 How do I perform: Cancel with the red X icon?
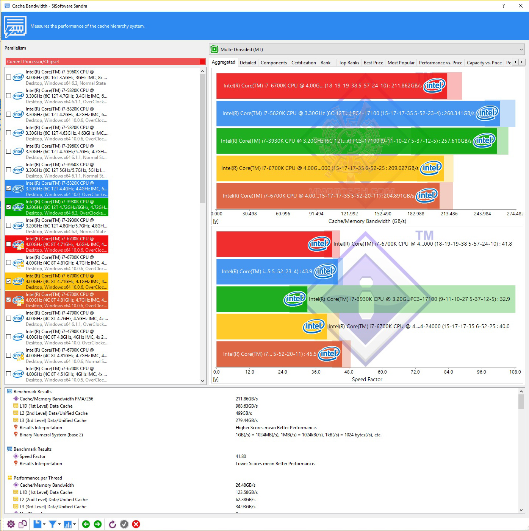(x=136, y=524)
